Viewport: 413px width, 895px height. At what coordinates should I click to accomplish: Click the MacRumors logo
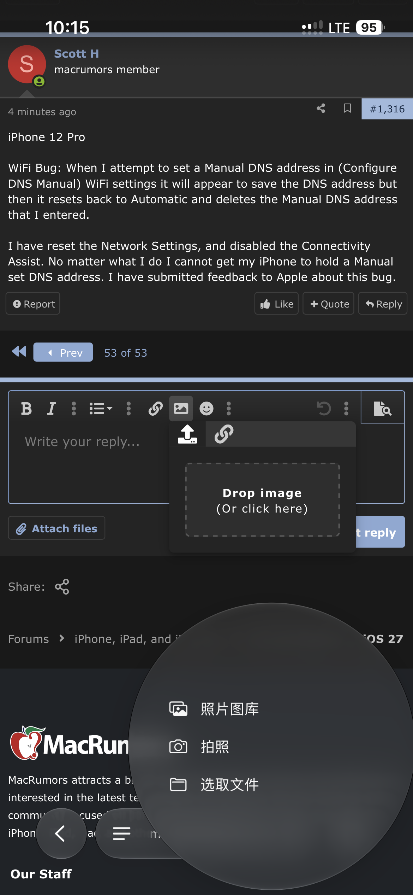[70, 743]
